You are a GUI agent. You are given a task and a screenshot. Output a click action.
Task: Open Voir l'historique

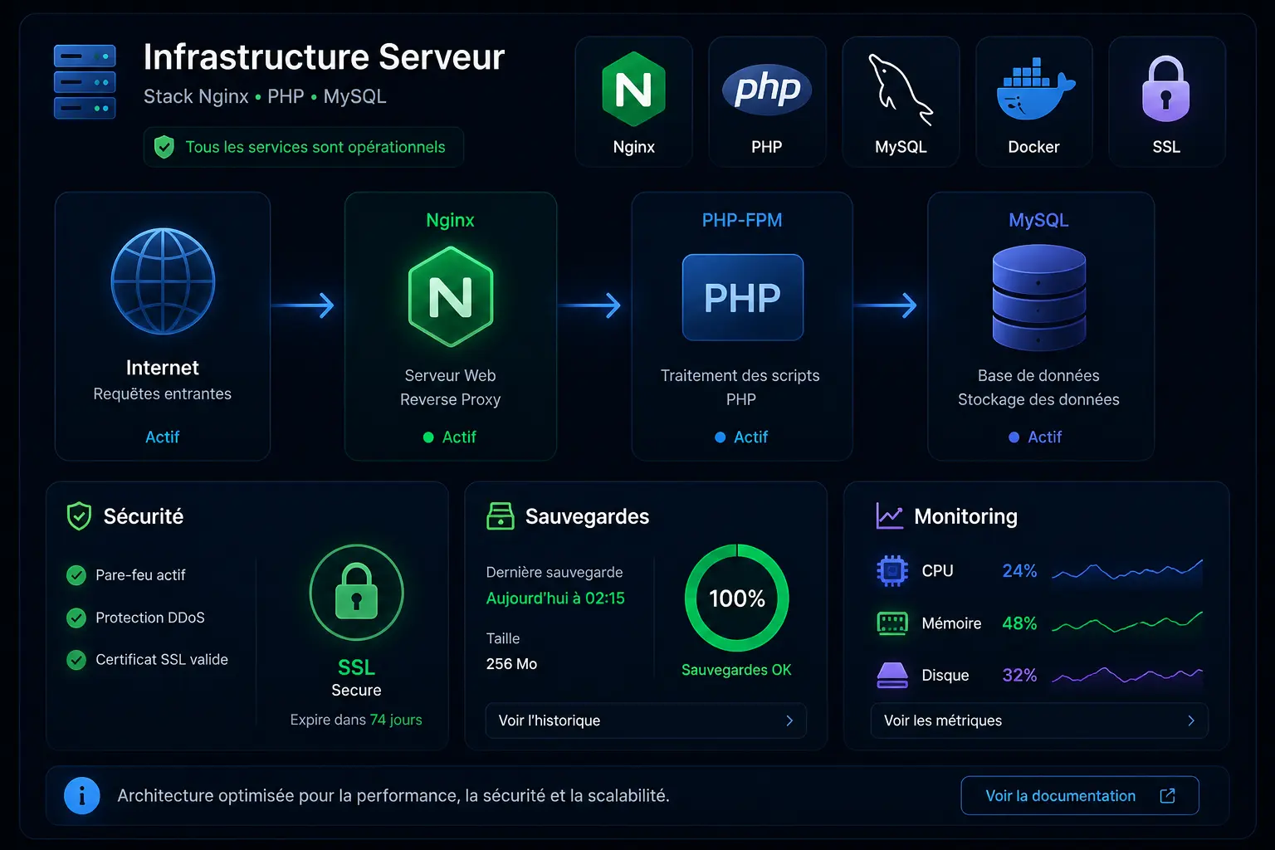coord(646,721)
